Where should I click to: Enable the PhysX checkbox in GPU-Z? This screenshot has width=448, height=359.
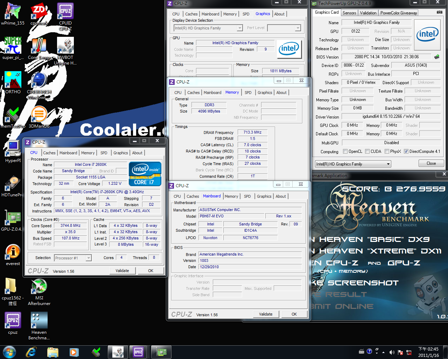[387, 151]
